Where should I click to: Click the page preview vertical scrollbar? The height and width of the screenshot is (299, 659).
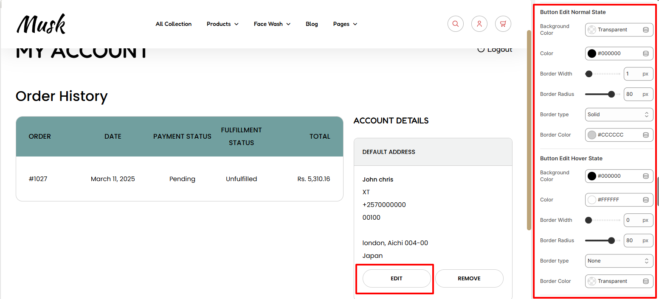point(529,130)
